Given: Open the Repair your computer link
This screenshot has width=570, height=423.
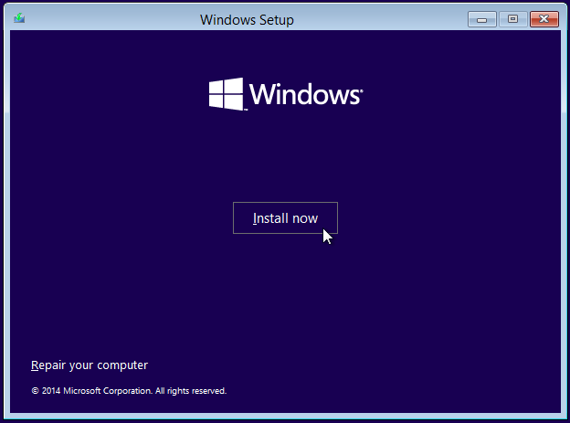Looking at the screenshot, I should point(90,365).
